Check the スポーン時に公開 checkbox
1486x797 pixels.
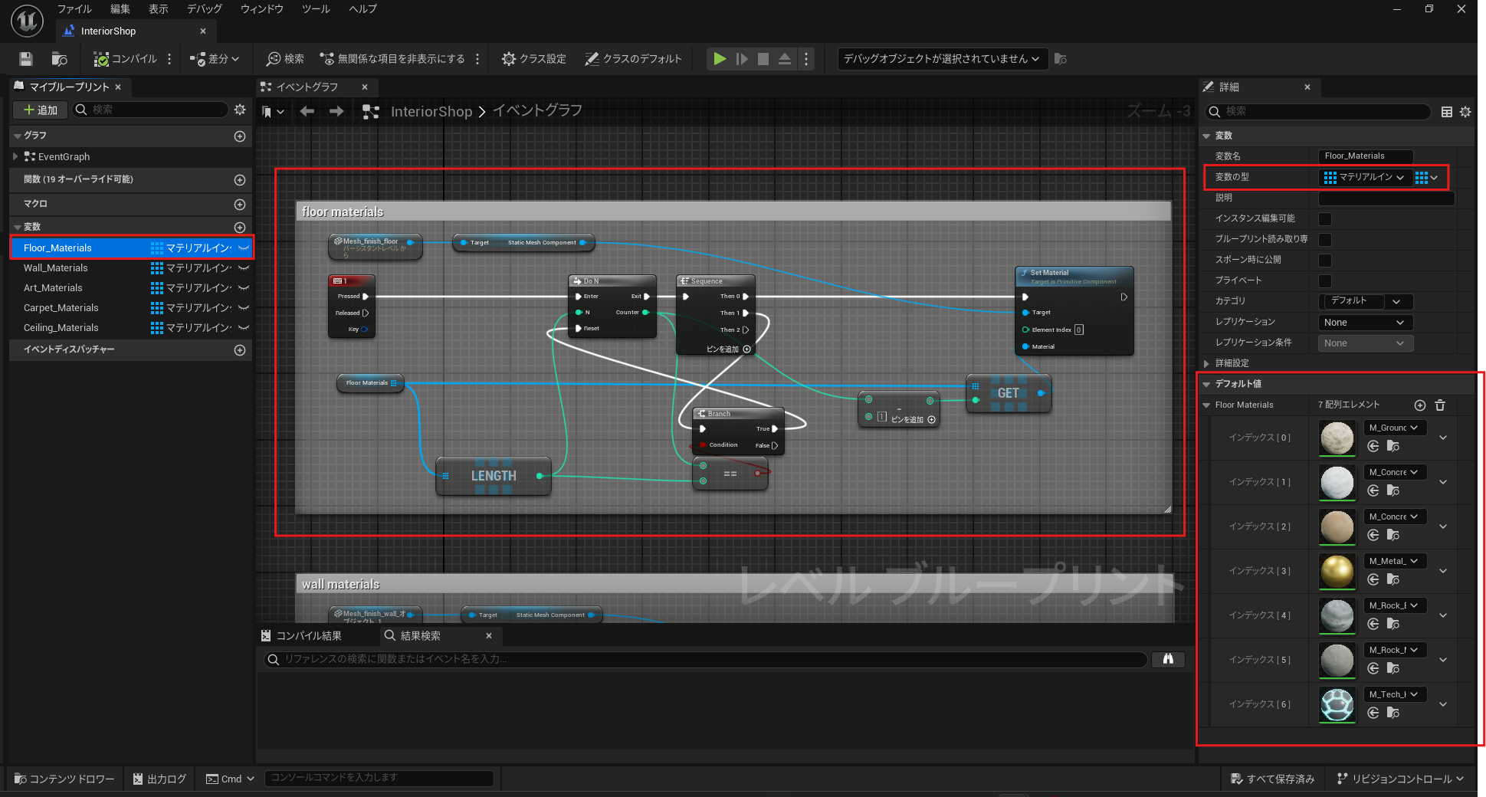point(1324,260)
